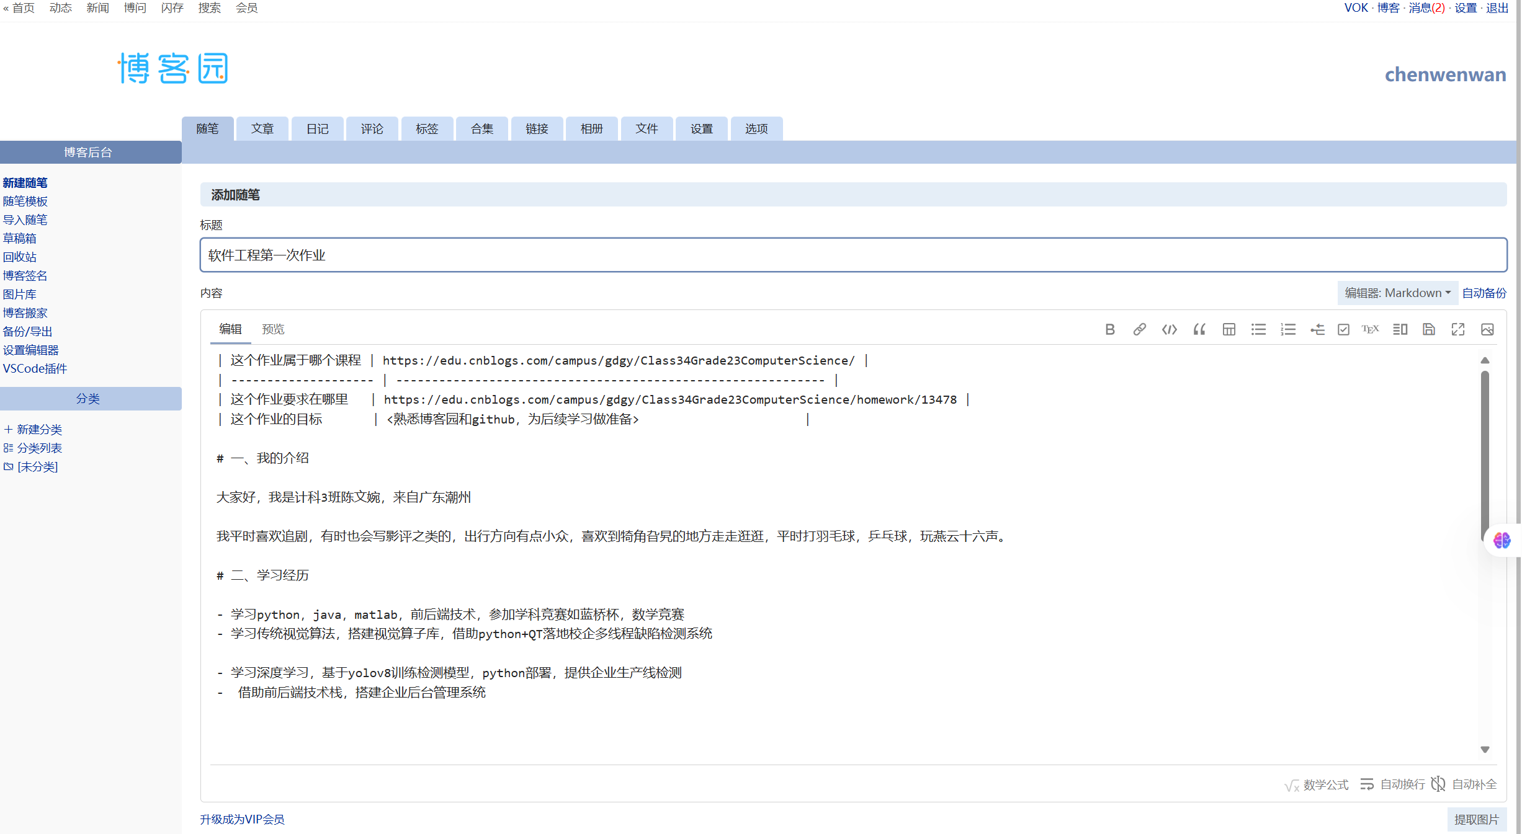
Task: Switch to the 预览 preview tab
Action: click(273, 329)
